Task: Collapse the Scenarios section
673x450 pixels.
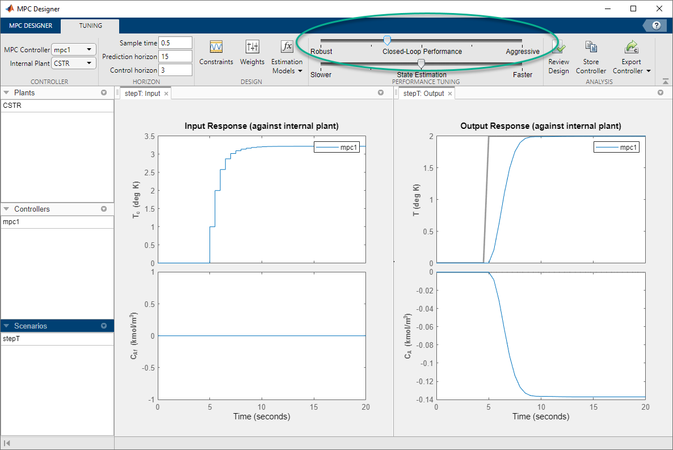Action: click(x=6, y=326)
